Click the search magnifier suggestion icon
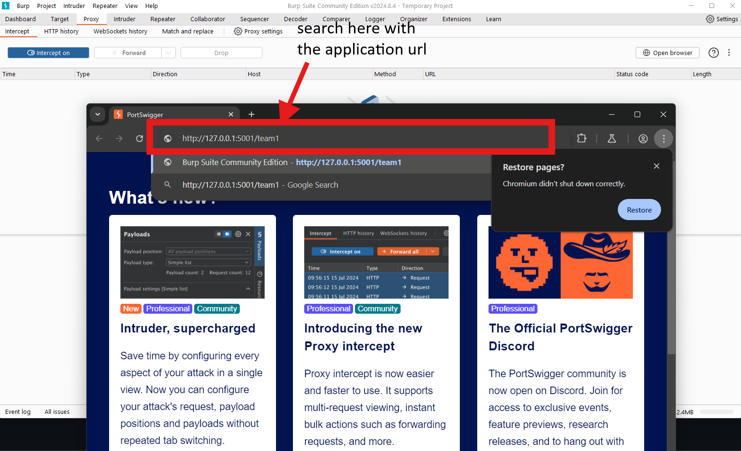Image resolution: width=741 pixels, height=451 pixels. (167, 185)
